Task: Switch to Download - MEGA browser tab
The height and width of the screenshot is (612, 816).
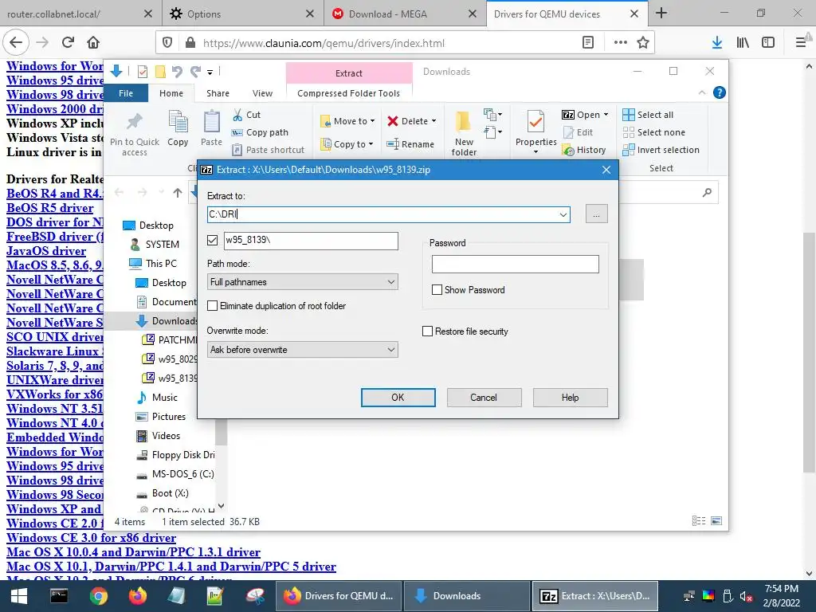Action: click(x=387, y=14)
